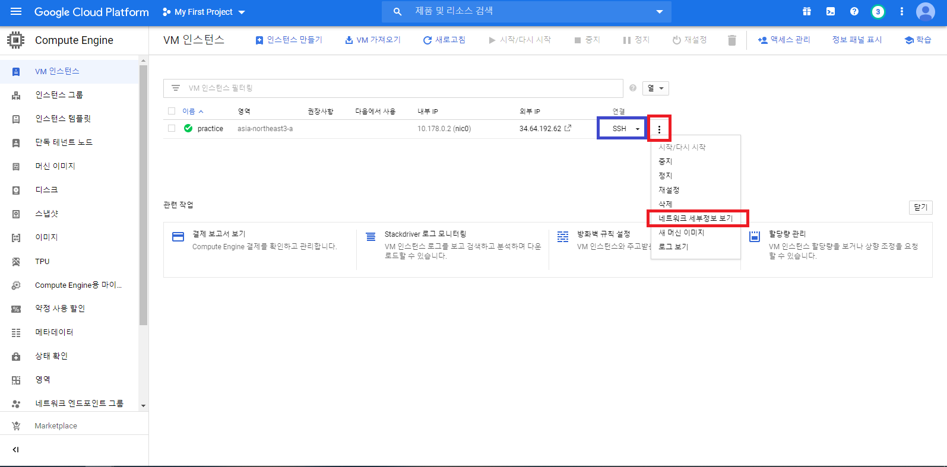This screenshot has height=467, width=947.
Task: Click 액세스 관리 button
Action: 784,40
